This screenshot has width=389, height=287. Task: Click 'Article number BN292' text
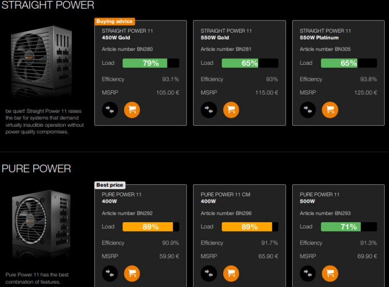tap(127, 213)
